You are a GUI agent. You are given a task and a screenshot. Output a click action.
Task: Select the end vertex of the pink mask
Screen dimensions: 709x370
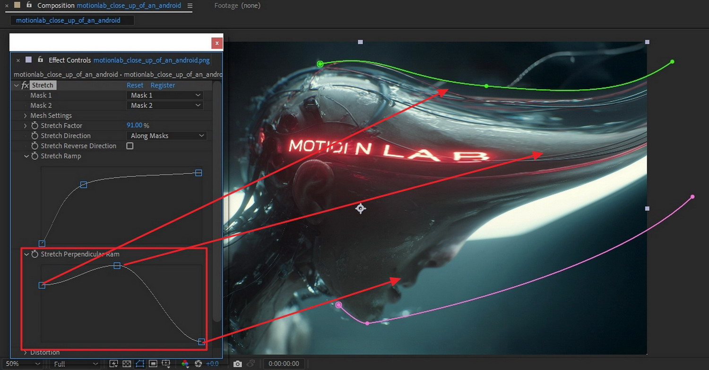pyautogui.click(x=692, y=197)
